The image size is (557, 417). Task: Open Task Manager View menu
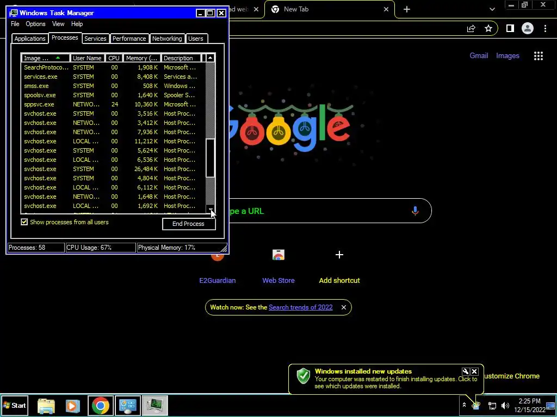click(58, 24)
